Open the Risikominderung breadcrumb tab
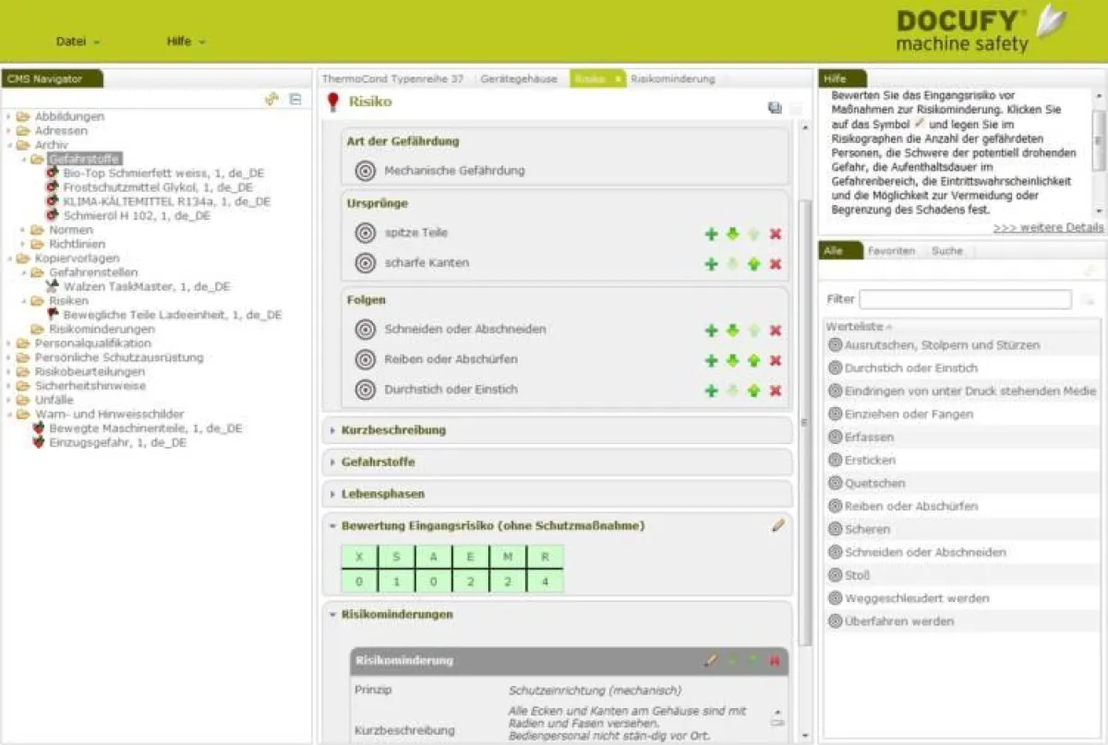 pyautogui.click(x=673, y=78)
